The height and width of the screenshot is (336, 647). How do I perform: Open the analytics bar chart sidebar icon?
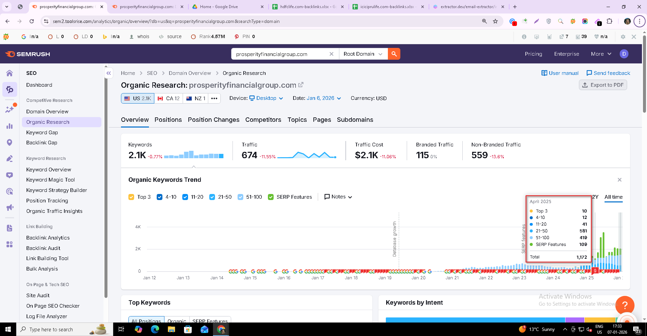click(x=9, y=126)
